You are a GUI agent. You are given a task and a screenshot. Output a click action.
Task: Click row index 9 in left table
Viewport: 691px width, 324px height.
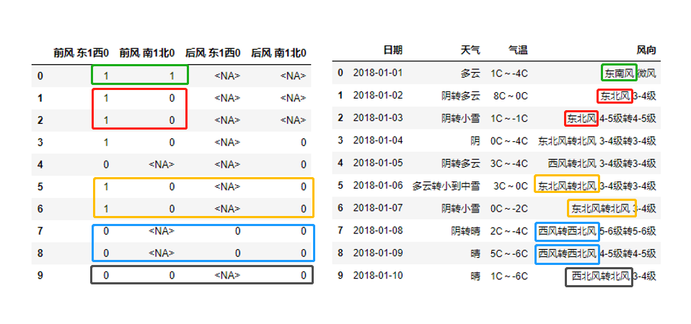[x=40, y=276]
